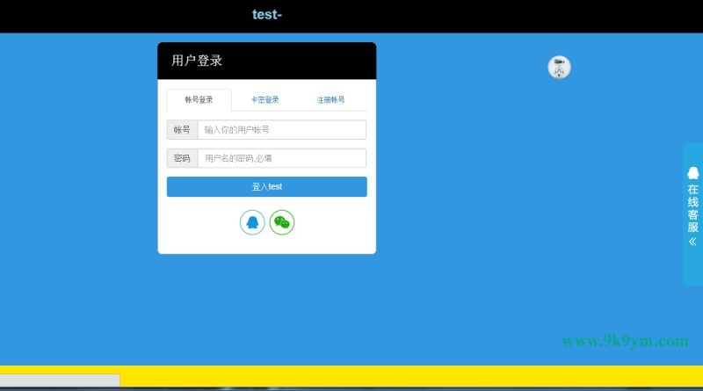Focus the 输入你的用户帐号 input field

pyautogui.click(x=281, y=130)
